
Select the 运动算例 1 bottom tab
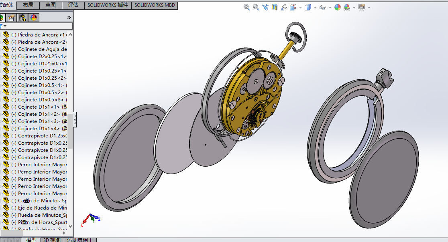[80, 240]
